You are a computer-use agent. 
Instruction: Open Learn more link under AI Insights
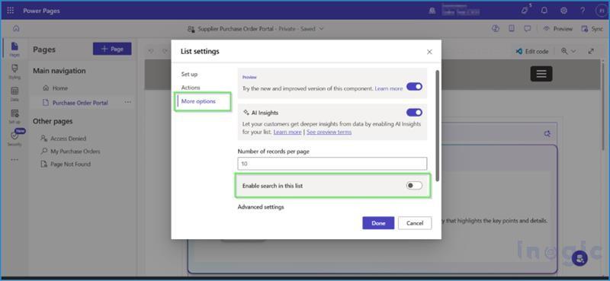287,132
